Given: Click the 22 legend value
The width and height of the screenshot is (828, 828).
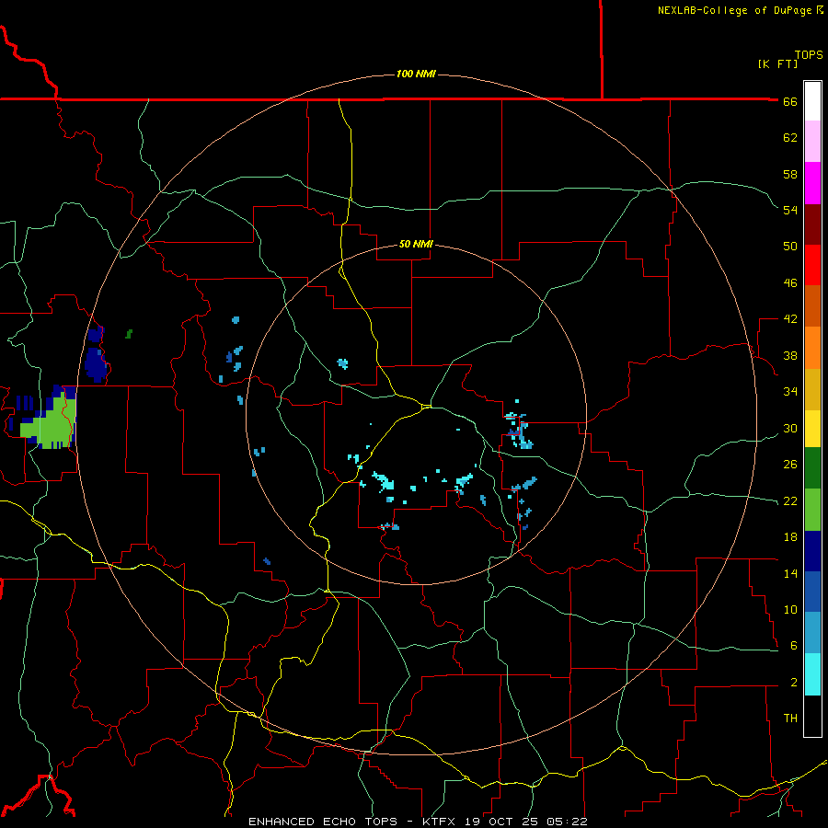Looking at the screenshot, I should (790, 500).
